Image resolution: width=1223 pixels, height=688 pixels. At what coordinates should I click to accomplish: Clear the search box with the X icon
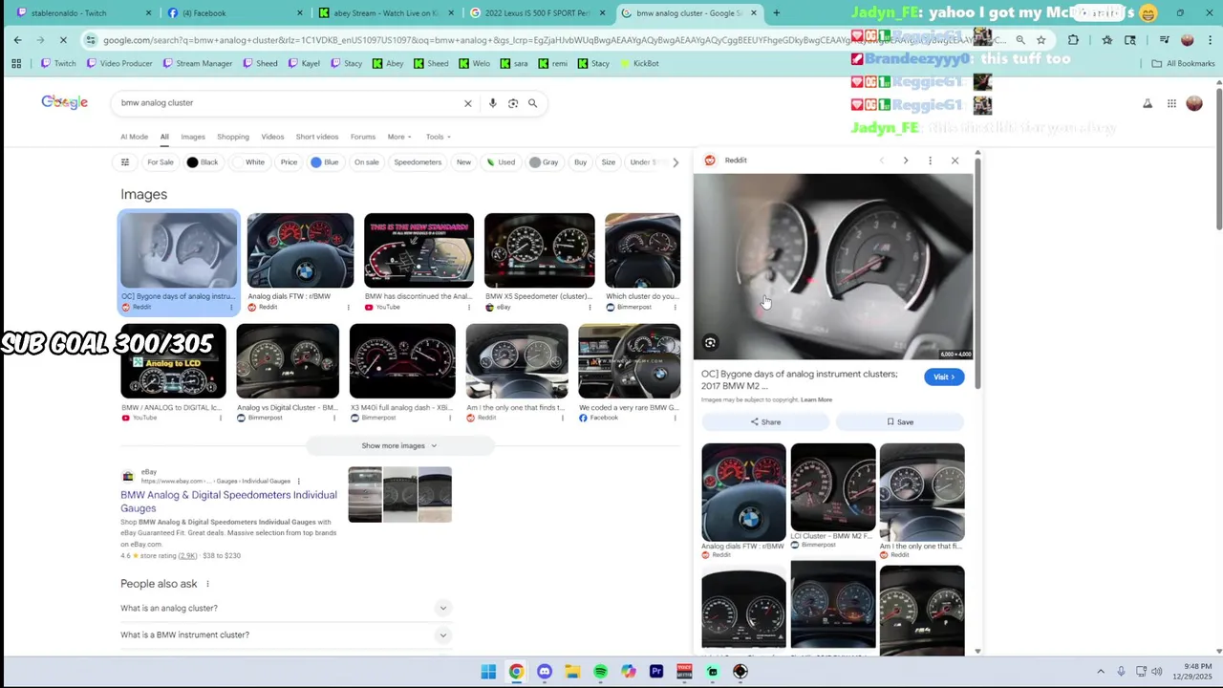(x=468, y=103)
